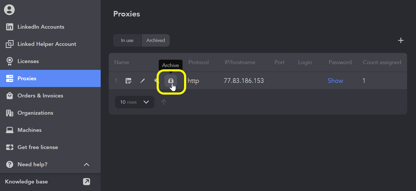
Task: Open the 10 rows per-page dropdown
Action: [134, 102]
